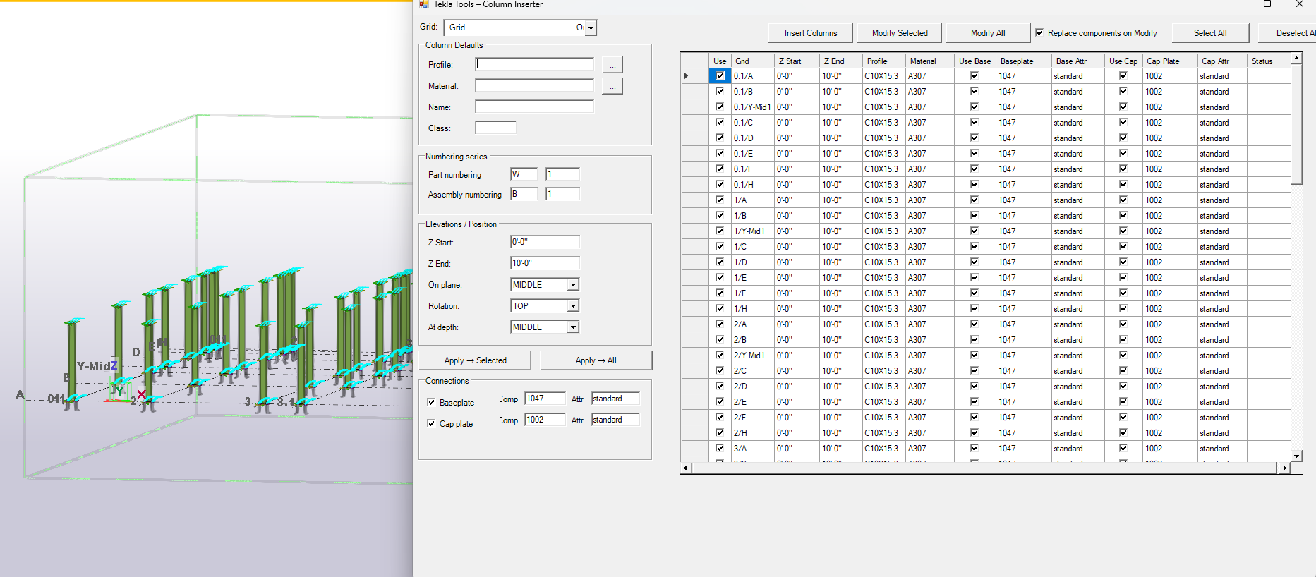Click the Baseplate component number field
The image size is (1316, 577).
tap(545, 399)
